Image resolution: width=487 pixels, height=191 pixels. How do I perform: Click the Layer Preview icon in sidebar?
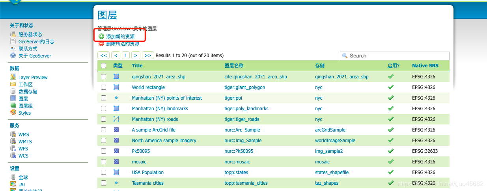(x=13, y=77)
